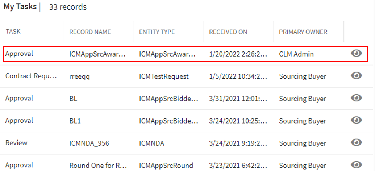Open the ICMNDA_956 record

(89, 143)
